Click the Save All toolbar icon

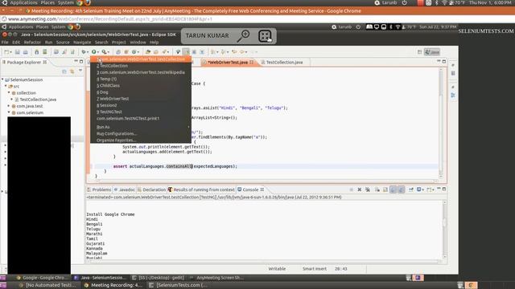(x=25, y=51)
